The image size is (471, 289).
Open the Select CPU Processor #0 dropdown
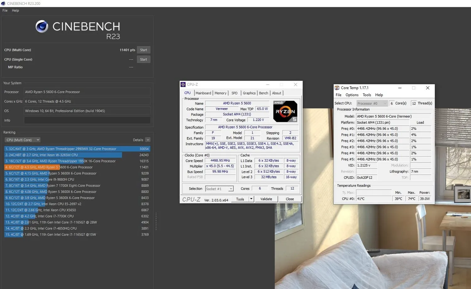point(372,103)
